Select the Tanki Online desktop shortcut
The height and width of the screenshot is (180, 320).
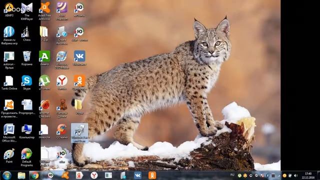[x=9, y=83]
